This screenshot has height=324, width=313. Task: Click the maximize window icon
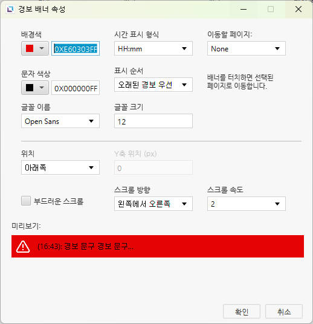point(271,9)
